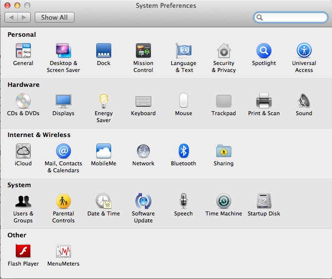Open the Time Machine pane

[x=224, y=202]
